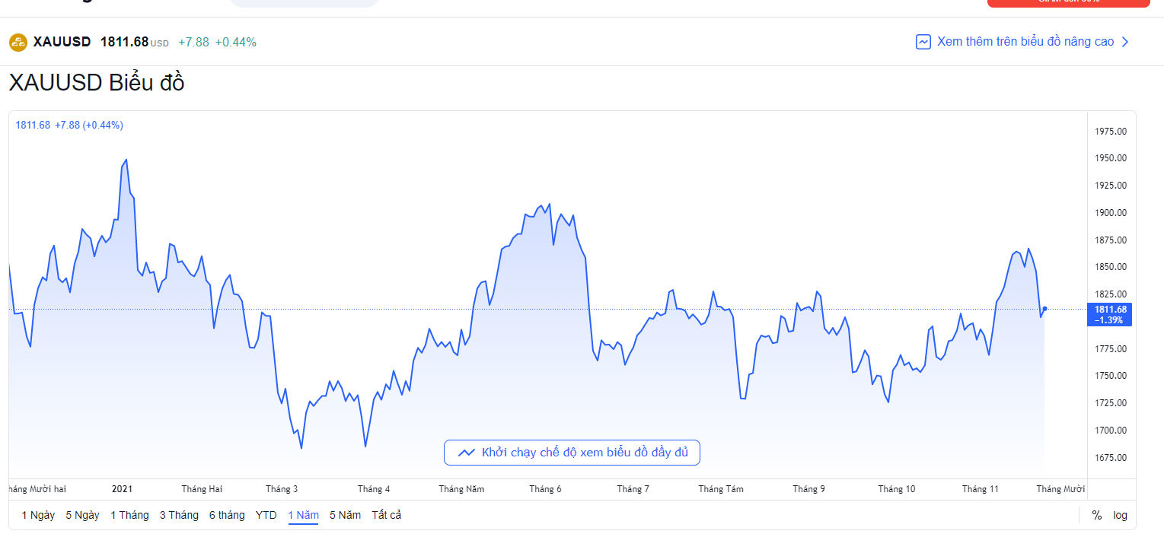Screen dimensions: 1164x553
Task: Click the XAUUSD ticker name text
Action: [62, 42]
